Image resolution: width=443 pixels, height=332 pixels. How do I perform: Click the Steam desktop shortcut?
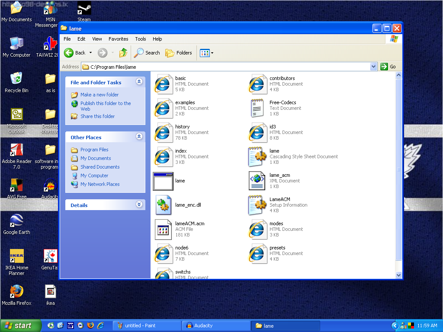point(84,11)
